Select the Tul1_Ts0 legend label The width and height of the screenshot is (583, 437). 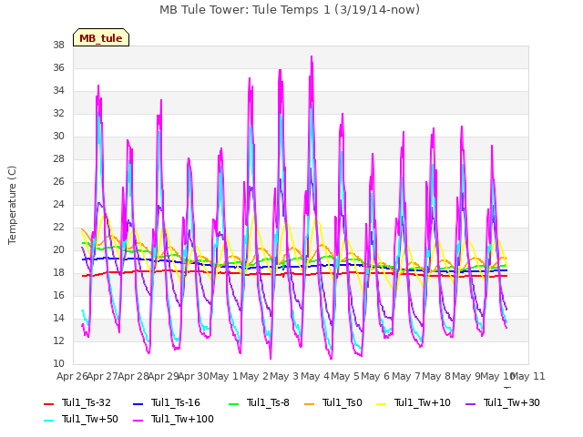pyautogui.click(x=343, y=402)
